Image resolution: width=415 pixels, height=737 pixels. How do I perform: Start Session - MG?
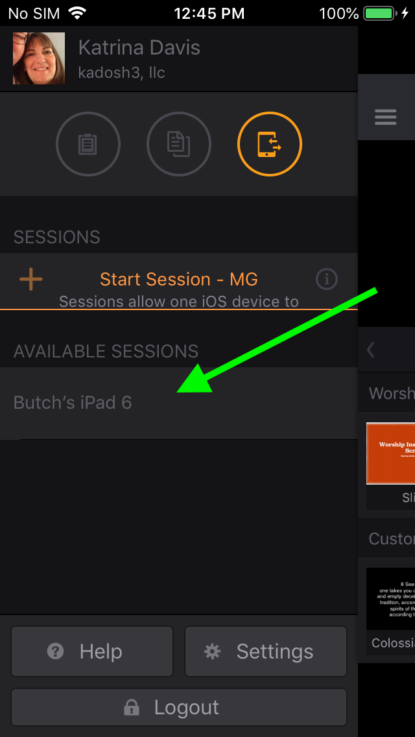(178, 280)
